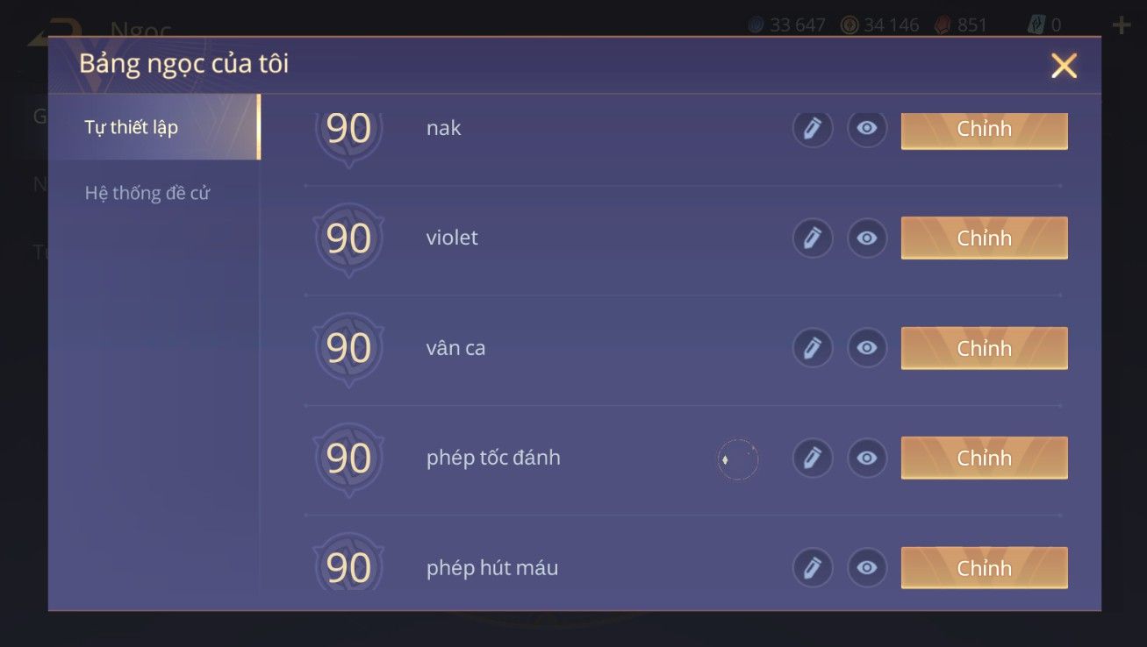The image size is (1147, 647).
Task: Close the Bảng ngọc của tôi dialog
Action: [x=1064, y=66]
